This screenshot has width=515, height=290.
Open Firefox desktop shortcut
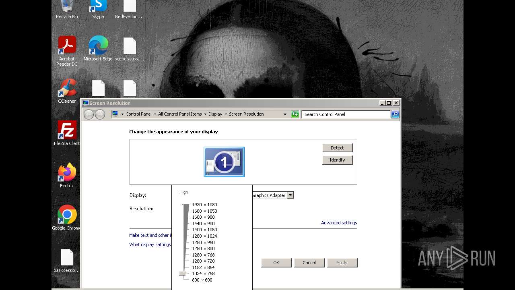[x=67, y=175]
